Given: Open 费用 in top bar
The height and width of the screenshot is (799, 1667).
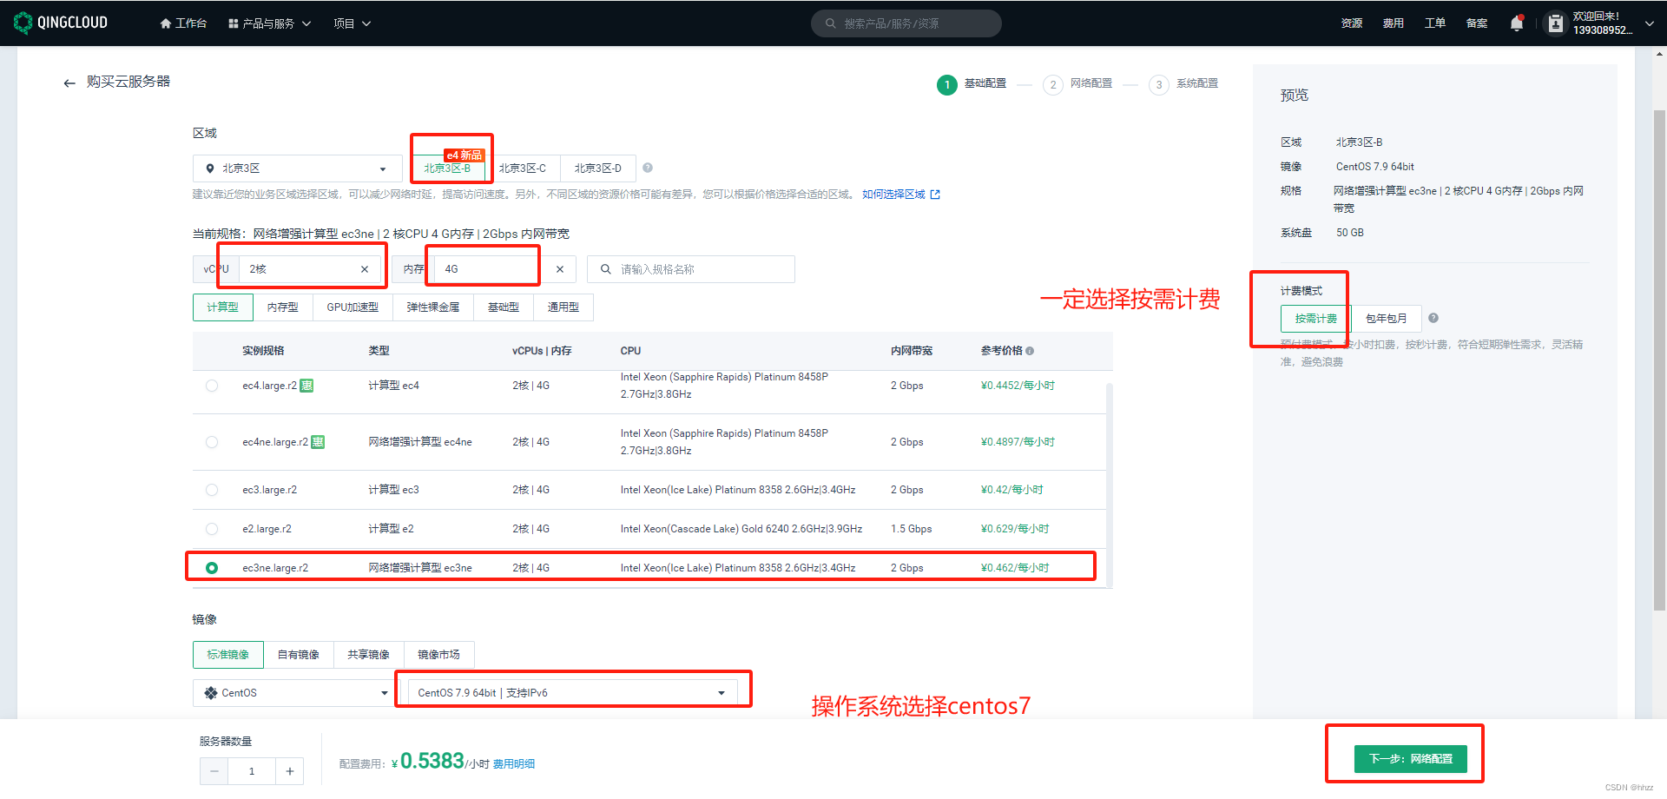Looking at the screenshot, I should pos(1393,23).
